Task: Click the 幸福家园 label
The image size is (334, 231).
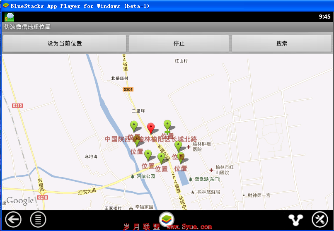Action: click(x=144, y=207)
